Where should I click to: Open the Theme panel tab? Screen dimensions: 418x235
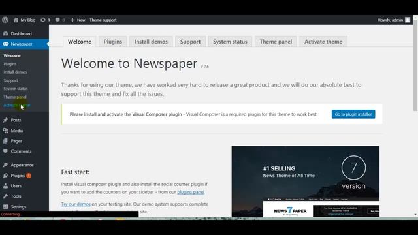pos(276,42)
